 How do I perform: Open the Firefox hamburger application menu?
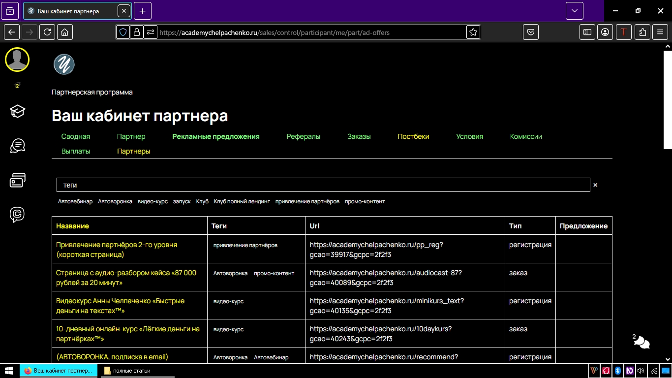point(660,32)
